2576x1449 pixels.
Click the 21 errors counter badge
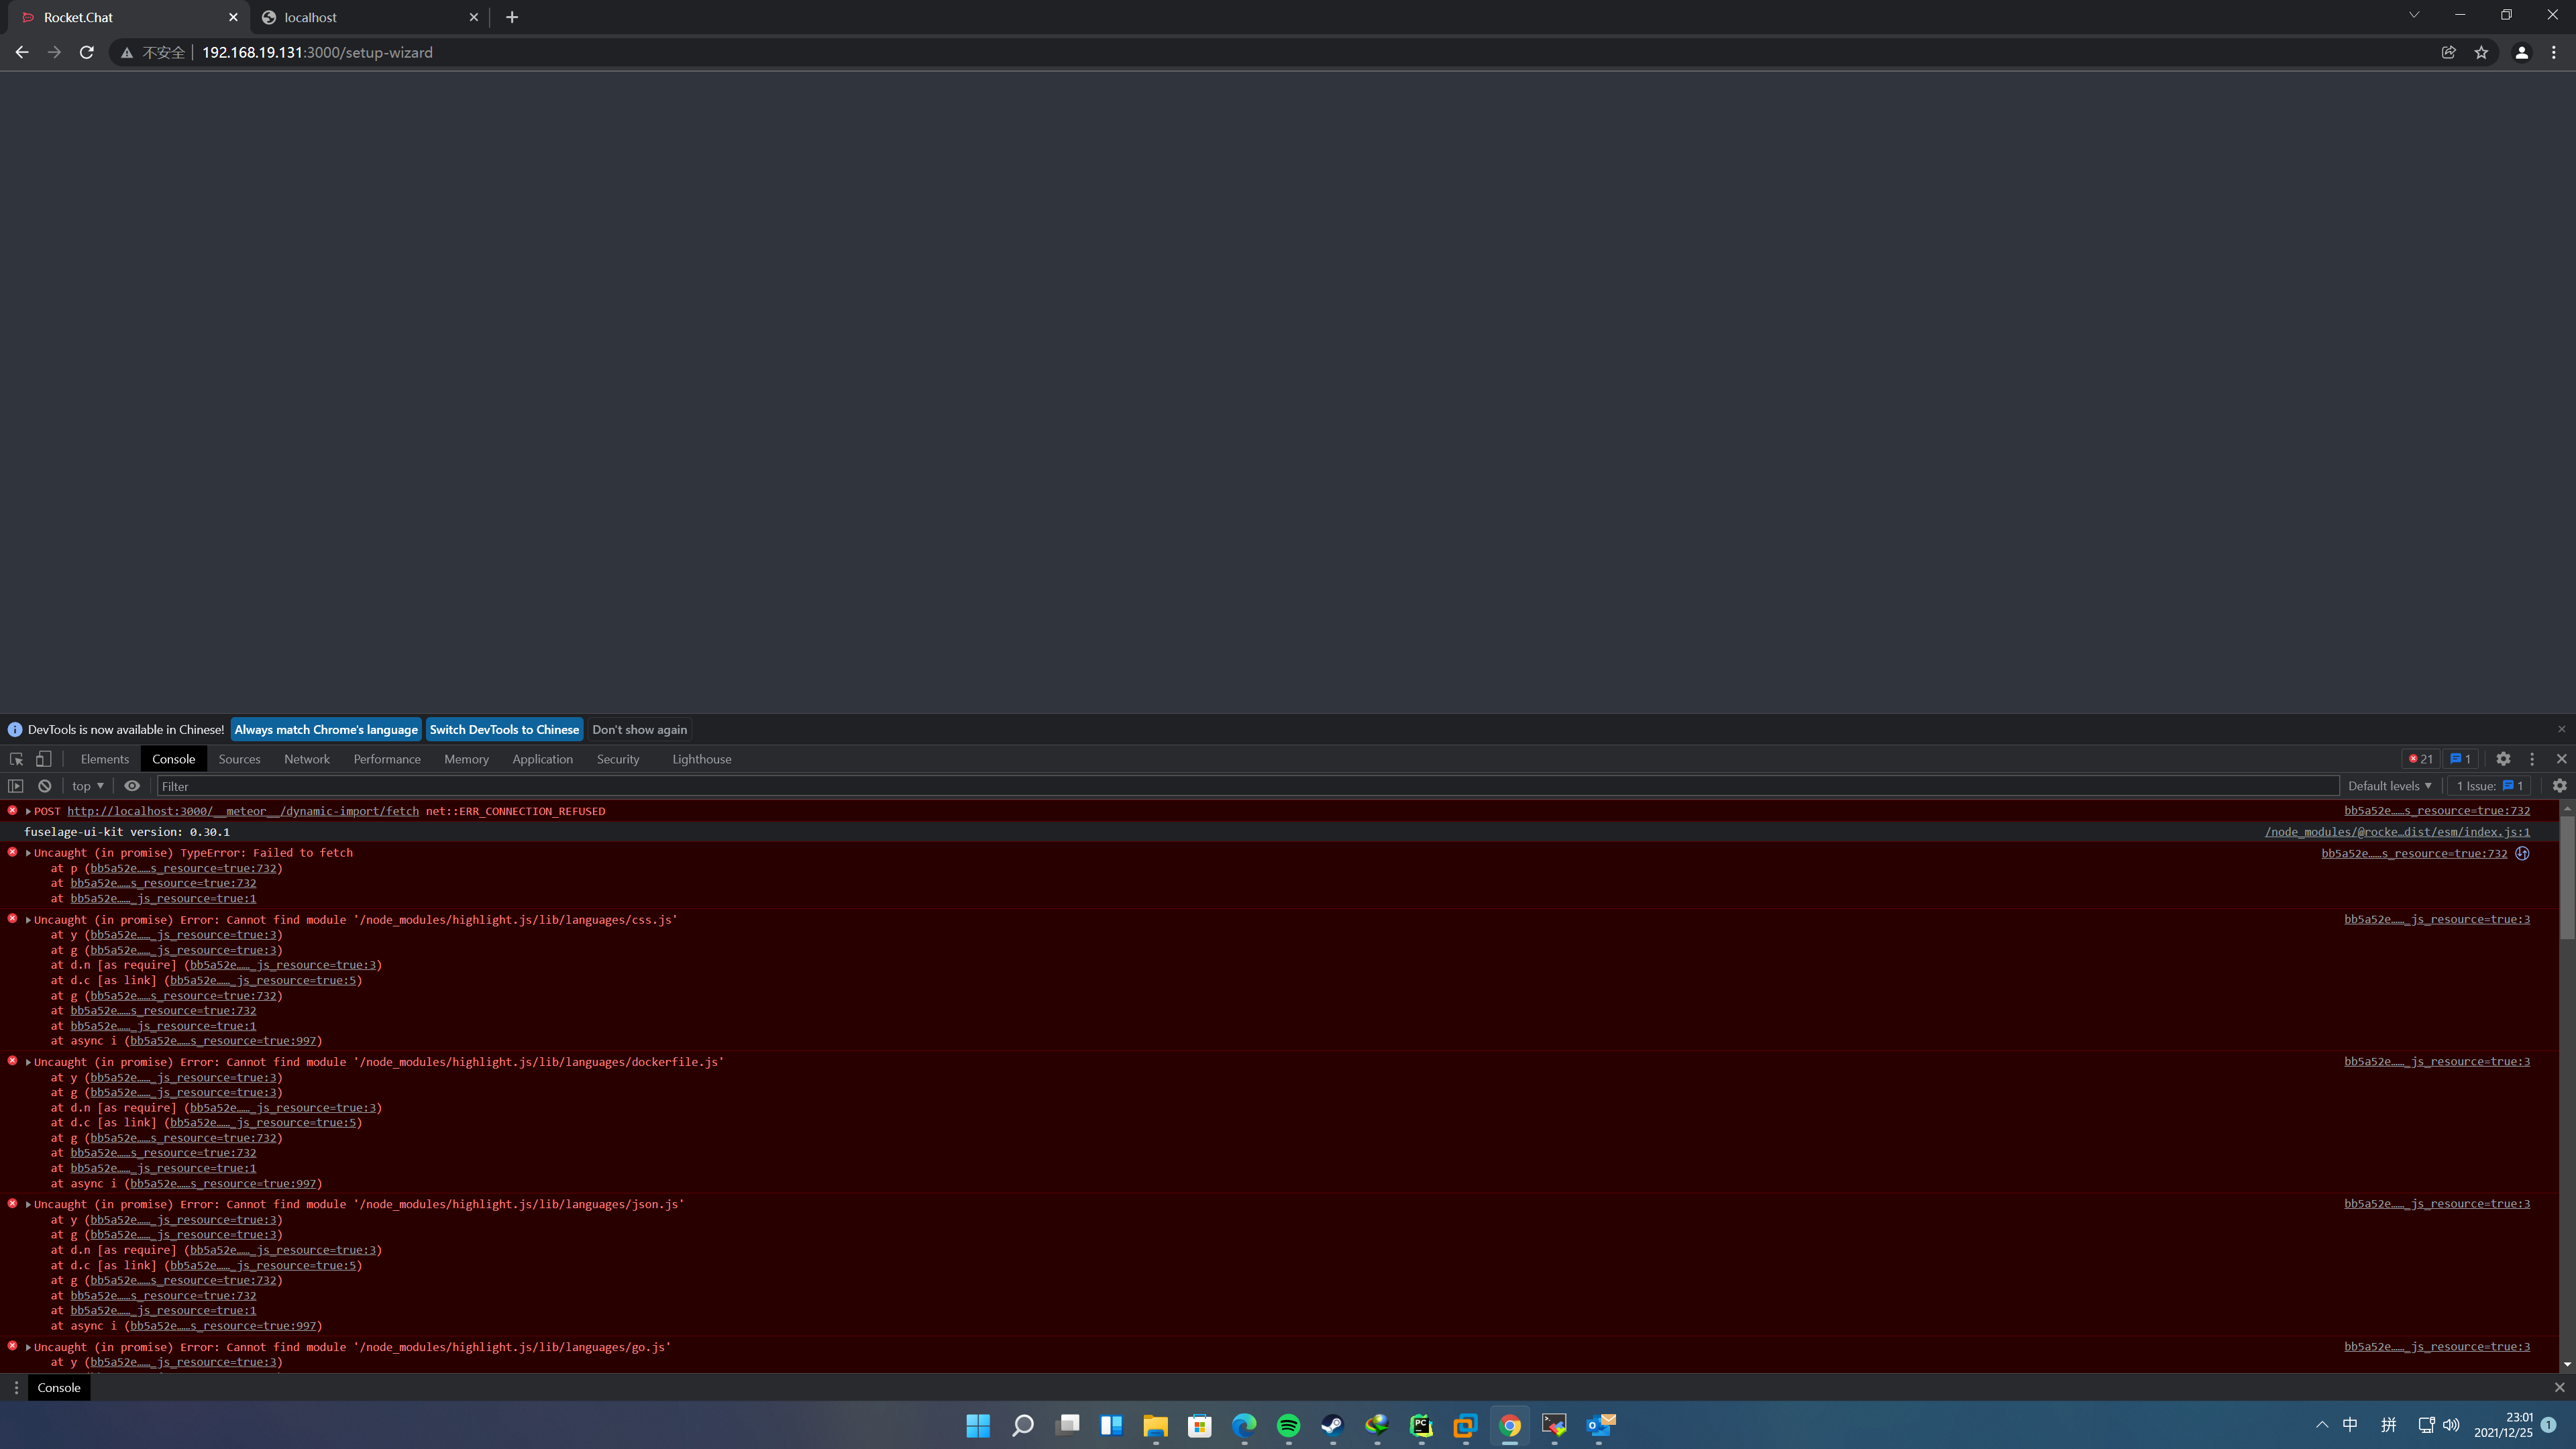pyautogui.click(x=2420, y=759)
